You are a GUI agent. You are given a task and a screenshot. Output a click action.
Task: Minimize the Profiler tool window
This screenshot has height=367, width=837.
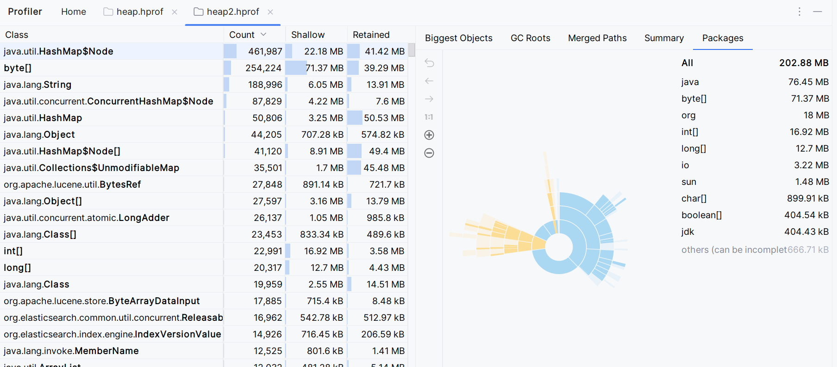818,12
